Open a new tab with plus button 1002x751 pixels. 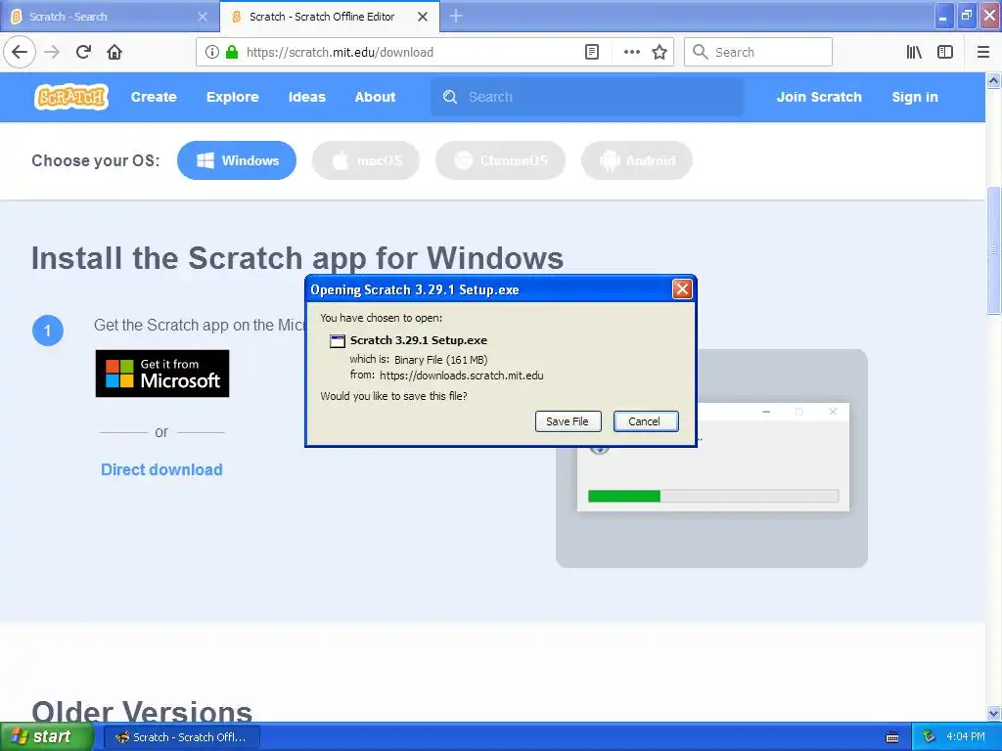456,16
